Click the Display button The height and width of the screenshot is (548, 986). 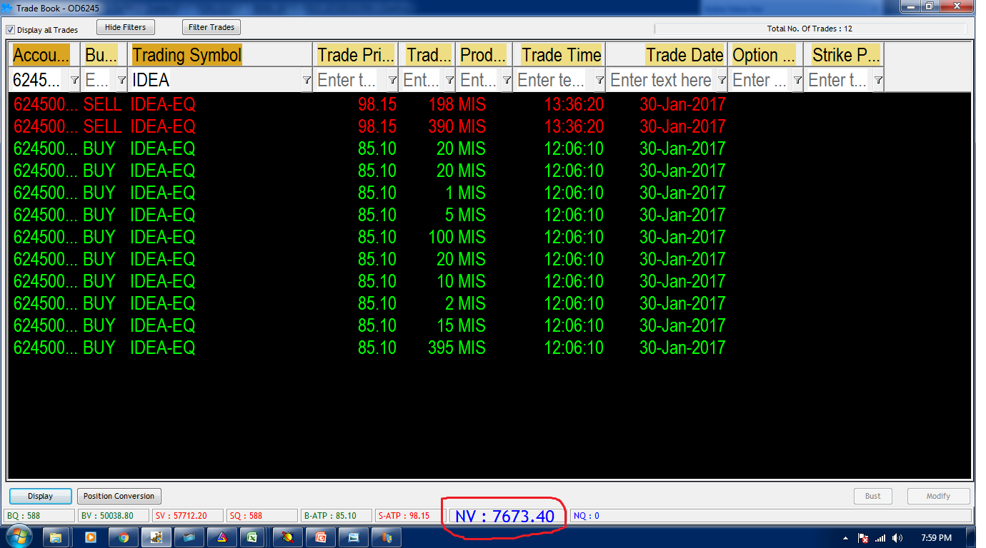(41, 497)
